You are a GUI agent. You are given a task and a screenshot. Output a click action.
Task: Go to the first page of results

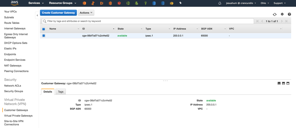point(258,21)
